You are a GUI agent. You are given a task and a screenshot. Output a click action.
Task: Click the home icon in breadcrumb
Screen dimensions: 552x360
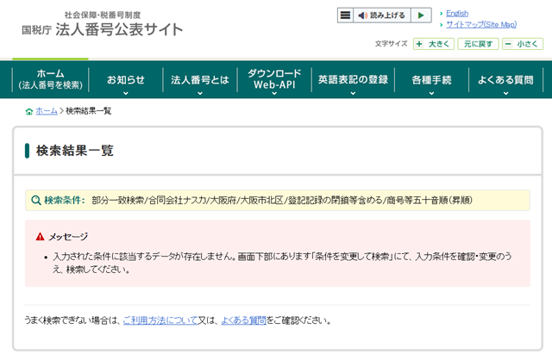[29, 111]
